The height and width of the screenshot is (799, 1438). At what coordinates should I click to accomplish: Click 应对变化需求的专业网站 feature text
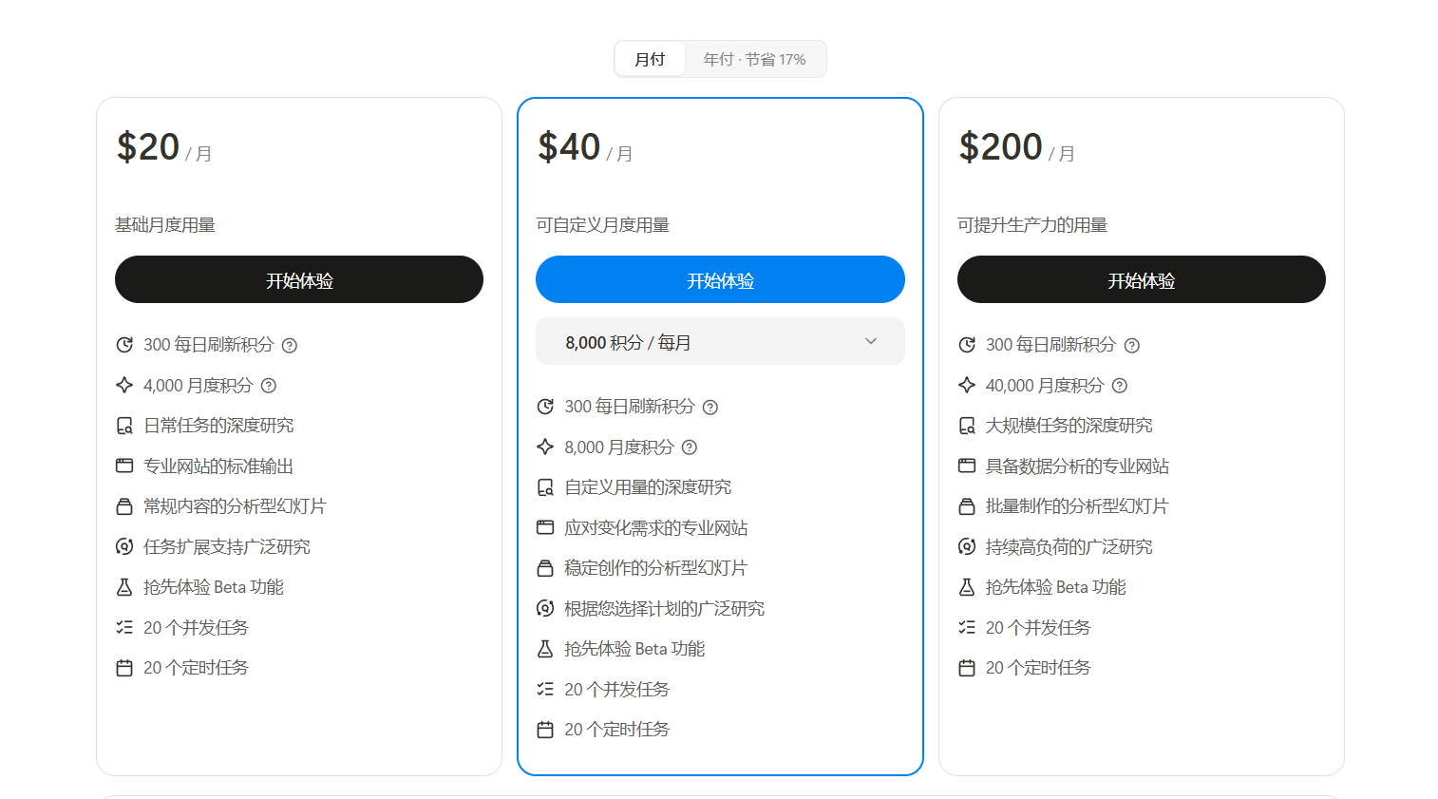point(656,528)
